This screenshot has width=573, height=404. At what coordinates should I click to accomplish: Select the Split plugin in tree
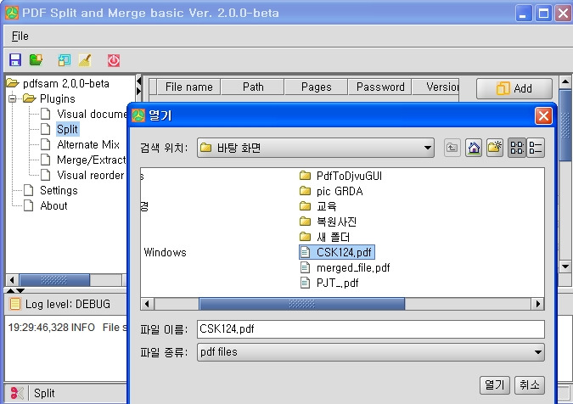click(67, 129)
